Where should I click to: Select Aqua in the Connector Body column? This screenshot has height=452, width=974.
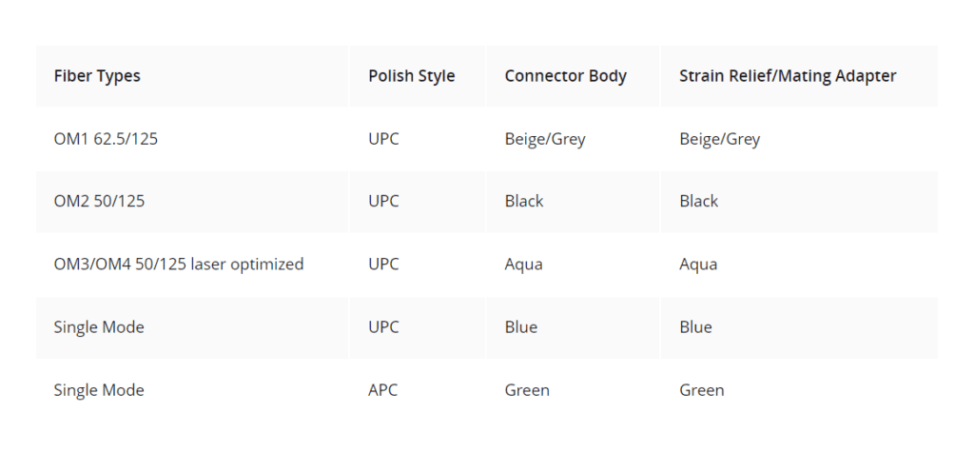pos(524,265)
